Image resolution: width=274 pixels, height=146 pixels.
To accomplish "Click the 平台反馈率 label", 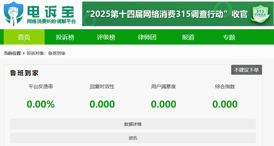I will click(x=41, y=86).
